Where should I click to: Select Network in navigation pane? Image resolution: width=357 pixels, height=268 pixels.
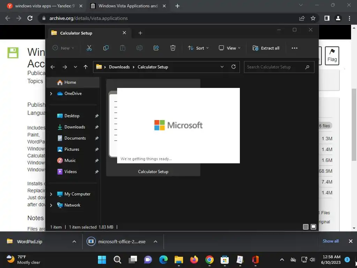click(72, 205)
